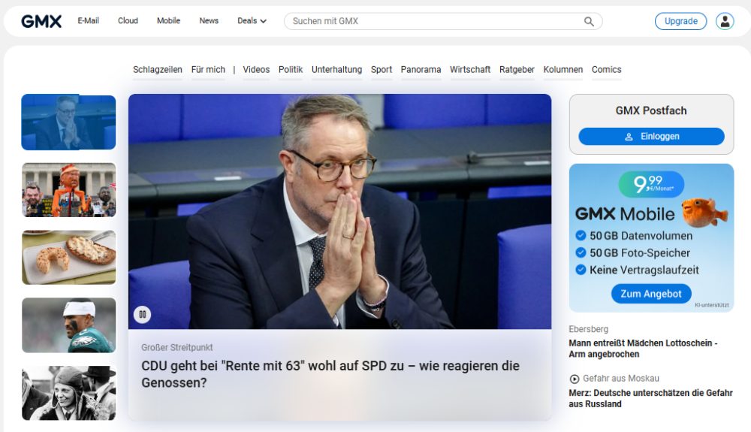Switch to the Comics tab

click(606, 69)
